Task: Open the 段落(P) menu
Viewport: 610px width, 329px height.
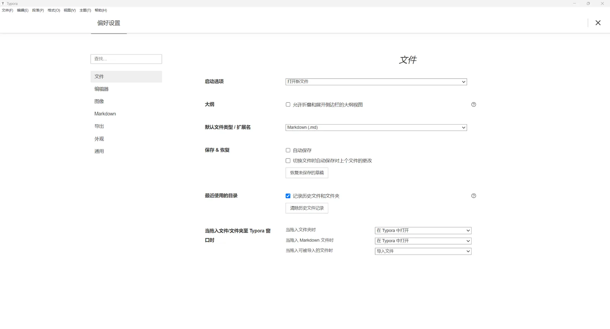Action: pos(38,10)
